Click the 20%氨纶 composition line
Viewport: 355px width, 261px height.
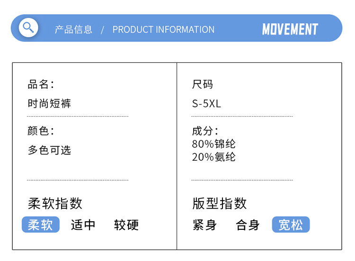[x=213, y=157]
